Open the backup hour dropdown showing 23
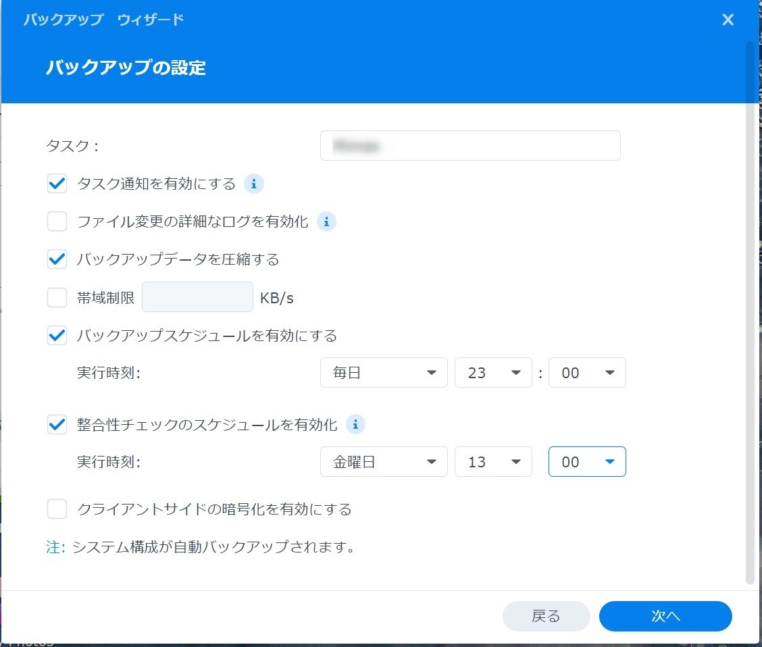Image resolution: width=762 pixels, height=647 pixels. tap(493, 373)
